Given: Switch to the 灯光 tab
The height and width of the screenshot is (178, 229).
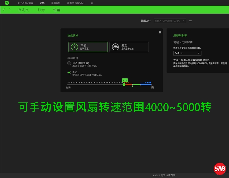Looking at the screenshot, I should 41,10.
